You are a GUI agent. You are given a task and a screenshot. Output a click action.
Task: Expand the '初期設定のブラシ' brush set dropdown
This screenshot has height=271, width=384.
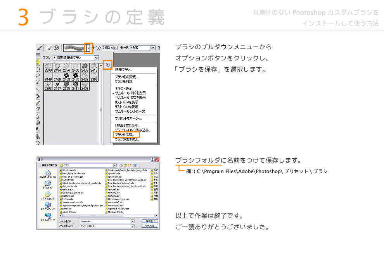(96, 58)
